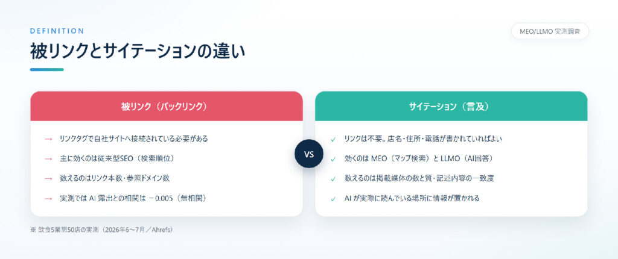
Task: Click the arrow beside リンクタグで自社サイトへ接続
Action: click(48, 139)
